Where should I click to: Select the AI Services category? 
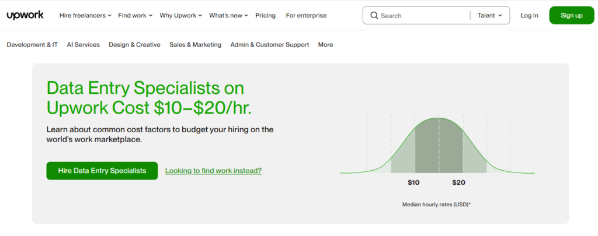83,45
